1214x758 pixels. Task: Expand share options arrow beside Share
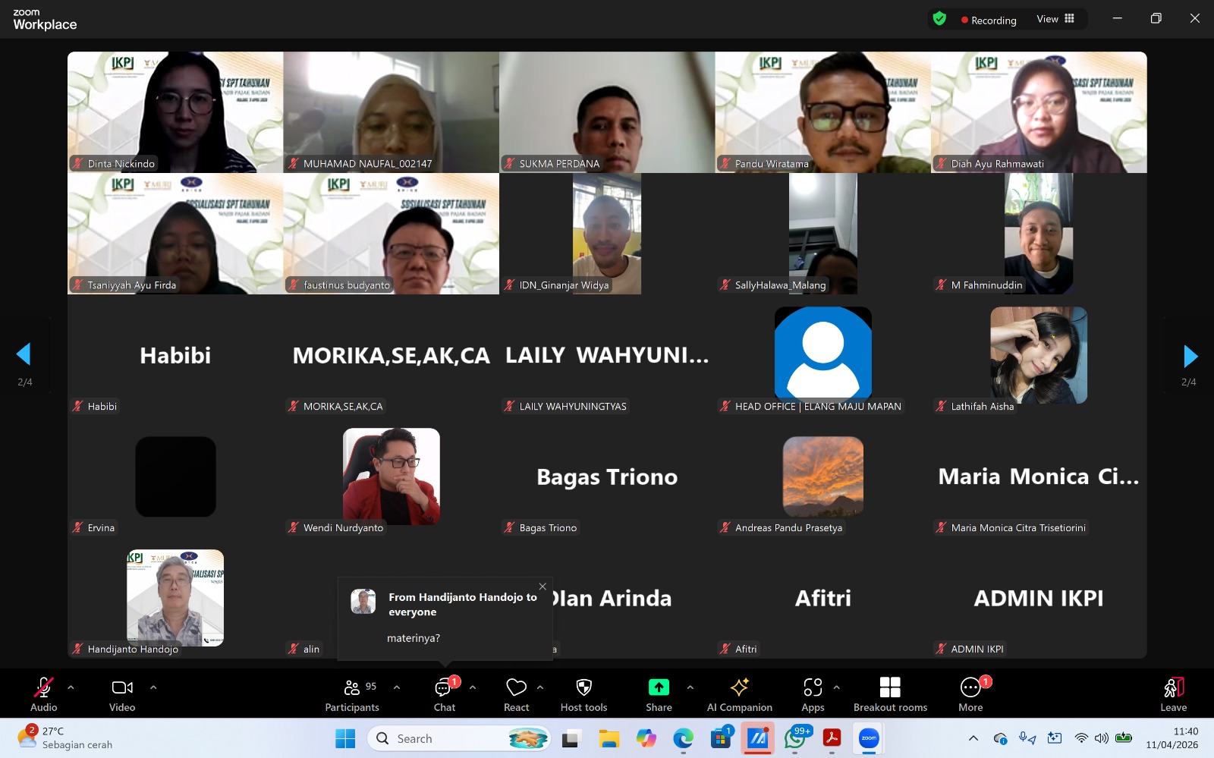[x=690, y=687]
